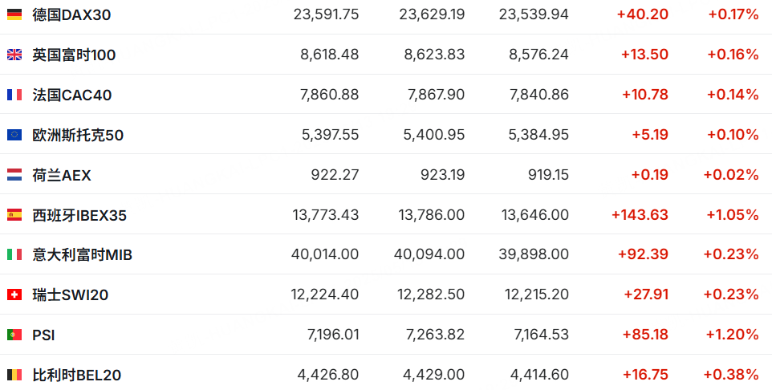Open the 德国DAX30 index link

71,14
